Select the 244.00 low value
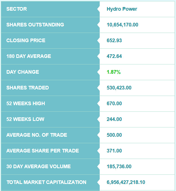Screen dimensions: 176x191 (114, 119)
